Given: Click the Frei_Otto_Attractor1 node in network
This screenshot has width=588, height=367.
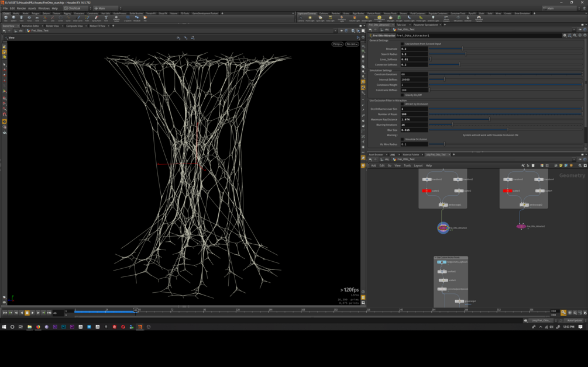Looking at the screenshot, I should [x=443, y=227].
